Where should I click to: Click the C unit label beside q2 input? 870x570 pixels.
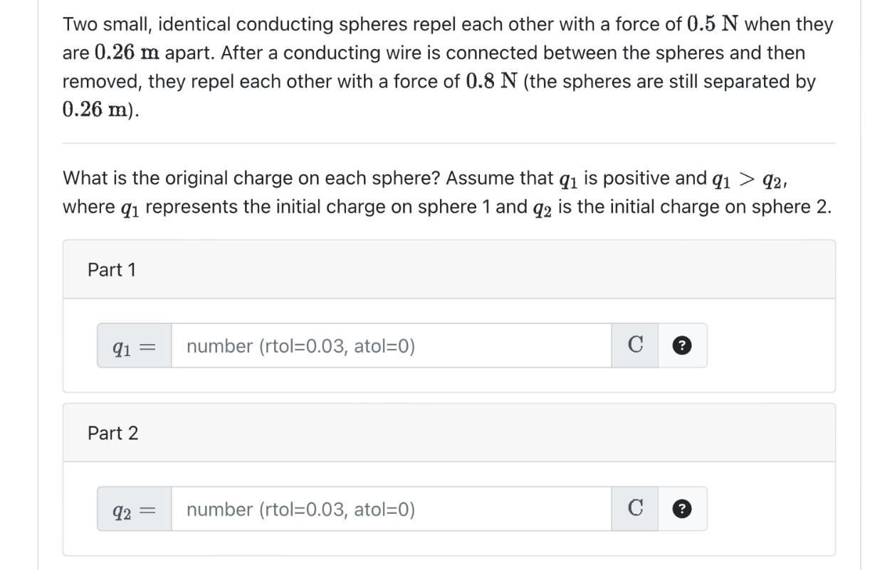point(635,510)
